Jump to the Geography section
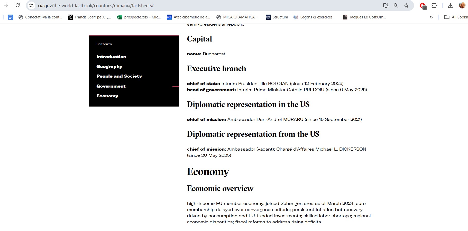The height and width of the screenshot is (231, 468). tap(109, 66)
